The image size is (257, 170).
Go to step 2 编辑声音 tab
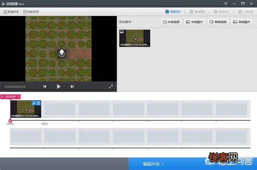click(197, 12)
